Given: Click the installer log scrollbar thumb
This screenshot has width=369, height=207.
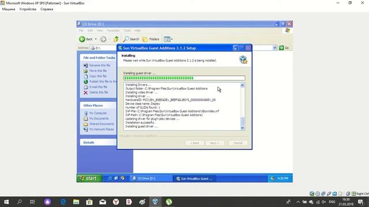Looking at the screenshot, I should [x=242, y=121].
